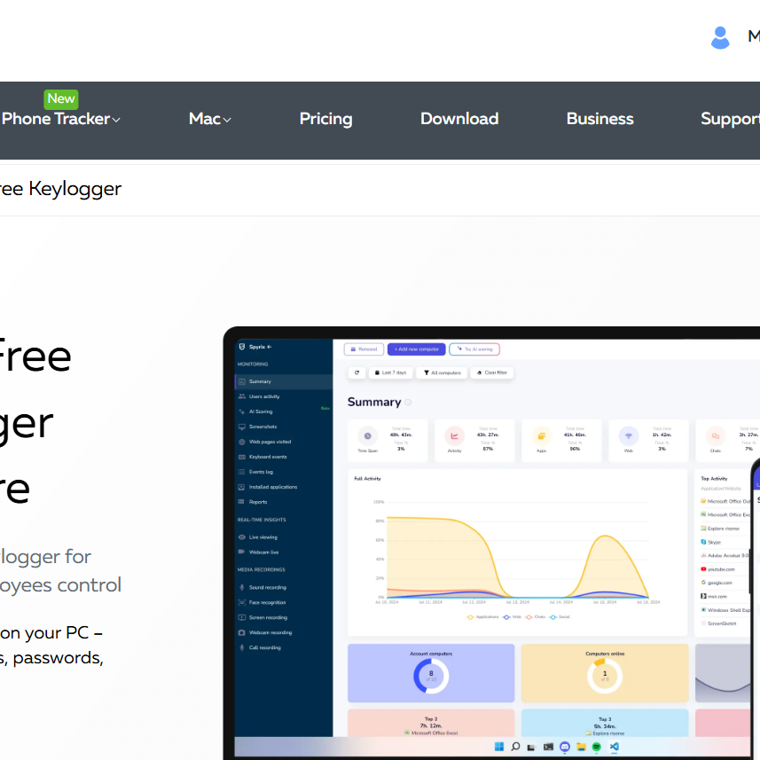The image size is (760, 760).
Task: Open Screenshots monitor icon in sidebar
Action: (242, 427)
